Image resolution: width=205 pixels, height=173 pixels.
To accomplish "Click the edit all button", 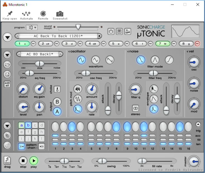I will click(7, 84).
